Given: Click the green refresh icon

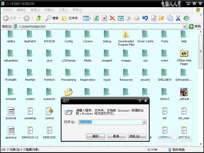Looking at the screenshot, I should coord(96,18).
